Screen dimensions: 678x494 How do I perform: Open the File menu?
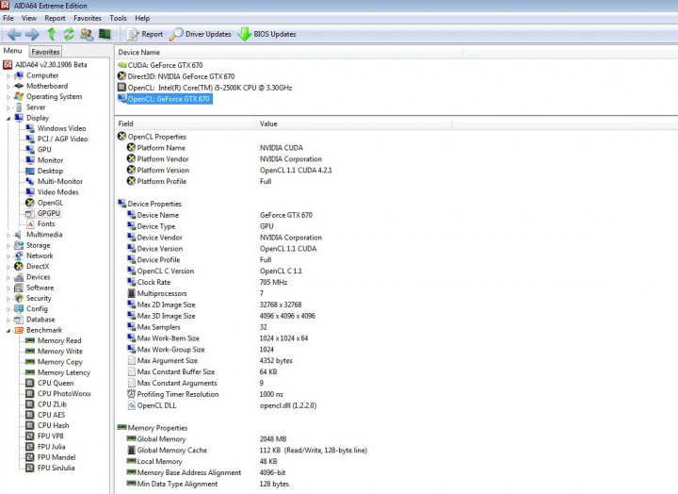(x=8, y=18)
